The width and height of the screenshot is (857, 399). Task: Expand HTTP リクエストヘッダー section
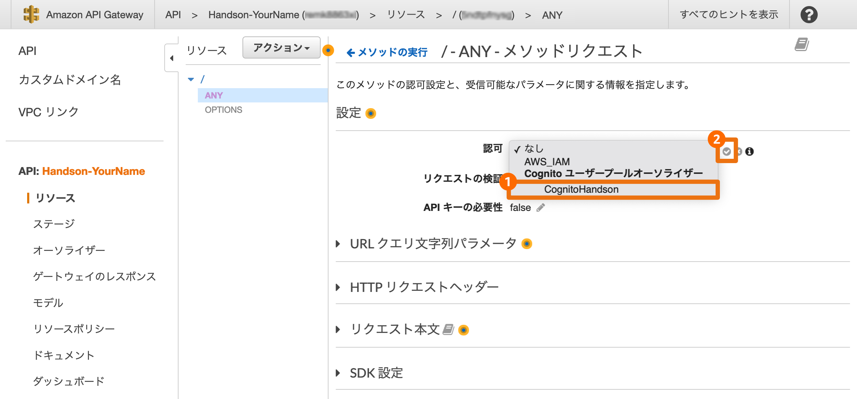(338, 287)
